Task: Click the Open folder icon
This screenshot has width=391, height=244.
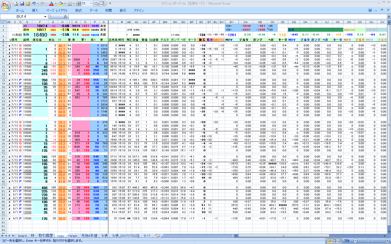Action: point(28,4)
